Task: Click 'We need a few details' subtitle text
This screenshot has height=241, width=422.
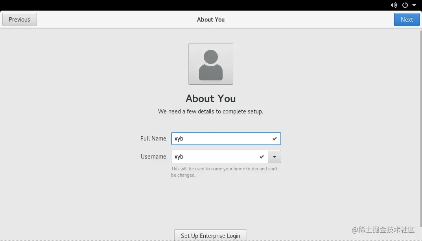Action: (x=210, y=111)
